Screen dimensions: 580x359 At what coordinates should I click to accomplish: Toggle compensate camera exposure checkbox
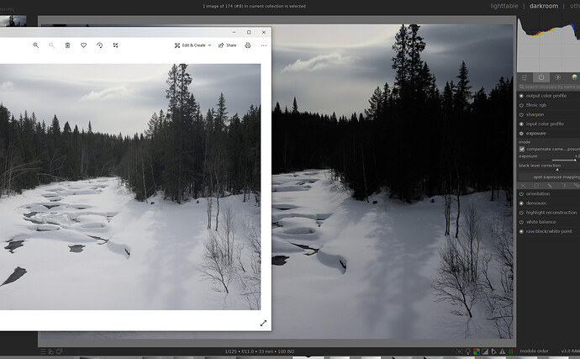tap(522, 149)
